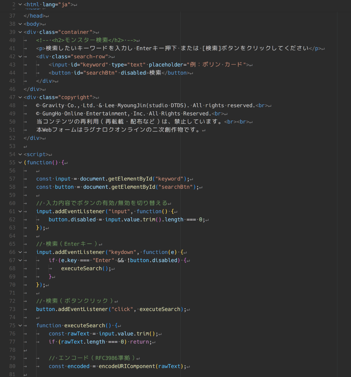Collapse the div class="search-row" block

[x=20, y=57]
